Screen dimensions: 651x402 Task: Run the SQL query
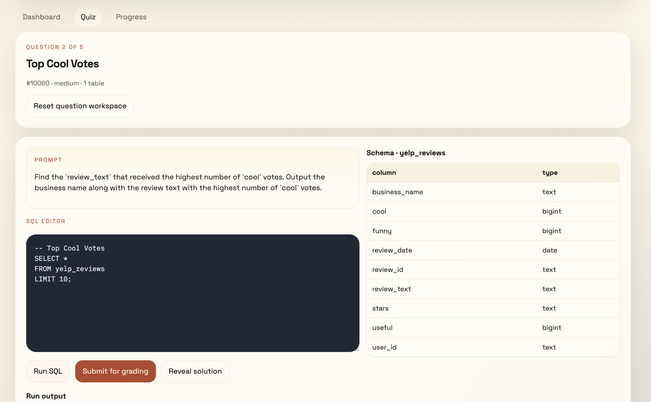click(48, 371)
